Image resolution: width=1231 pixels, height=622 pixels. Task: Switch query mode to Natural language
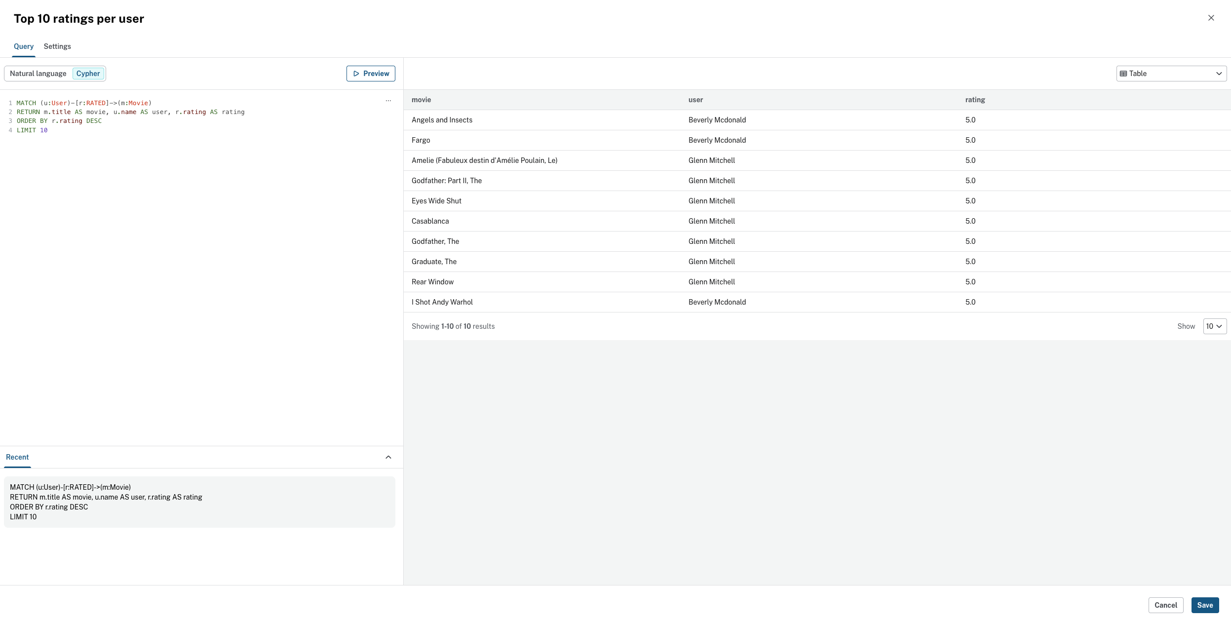point(38,74)
